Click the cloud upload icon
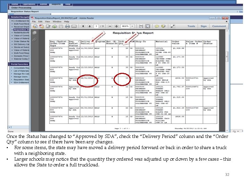 click(x=55, y=26)
